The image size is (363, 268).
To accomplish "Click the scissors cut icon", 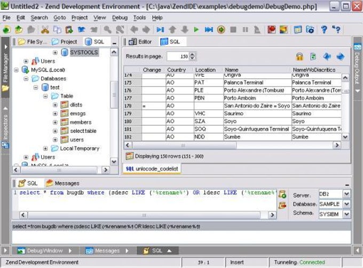I will (45, 30).
